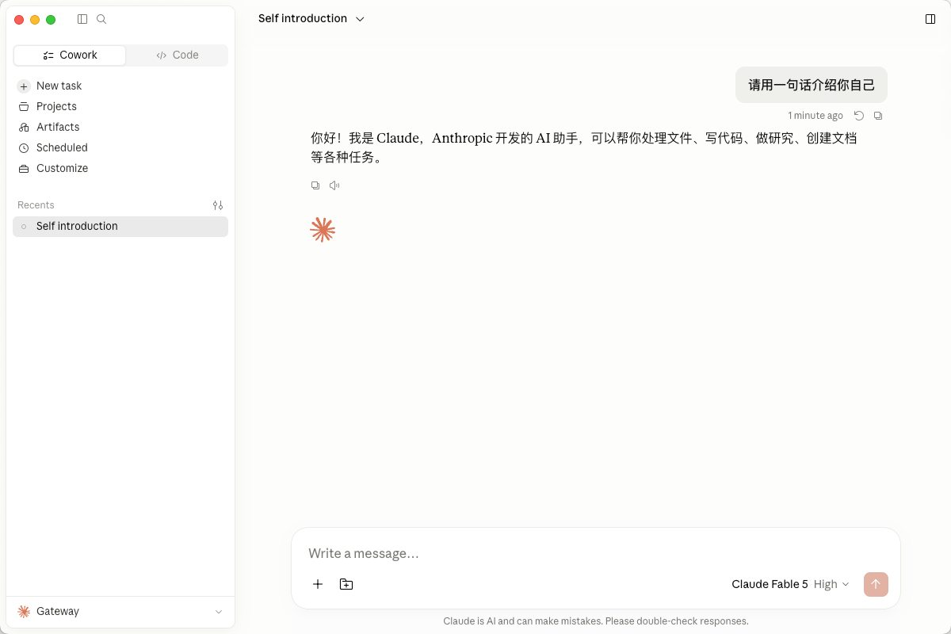Retry the user message

(x=859, y=116)
